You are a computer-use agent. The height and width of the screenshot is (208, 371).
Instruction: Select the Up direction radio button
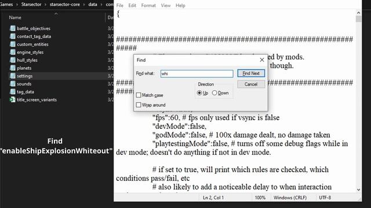[199, 93]
